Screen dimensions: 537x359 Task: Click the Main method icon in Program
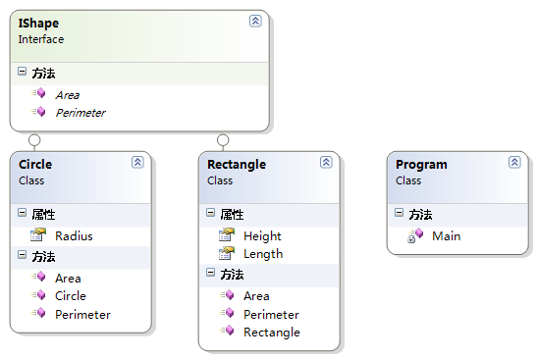415,235
